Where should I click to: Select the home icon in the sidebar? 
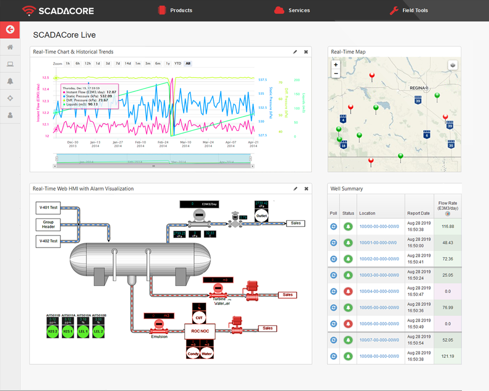[x=10, y=47]
